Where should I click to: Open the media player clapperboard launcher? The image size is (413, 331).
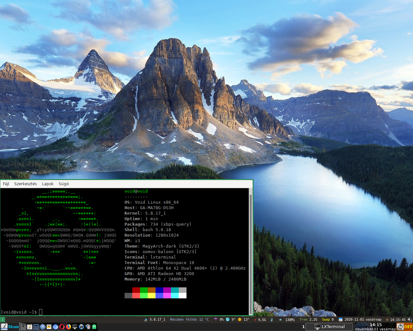(81, 327)
